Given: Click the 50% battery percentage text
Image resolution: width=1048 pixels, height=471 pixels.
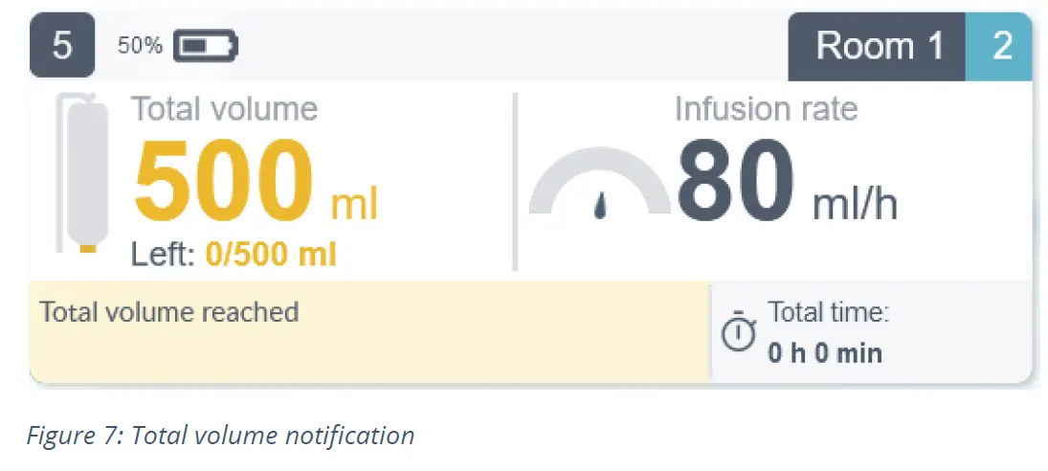Looking at the screenshot, I should (140, 46).
